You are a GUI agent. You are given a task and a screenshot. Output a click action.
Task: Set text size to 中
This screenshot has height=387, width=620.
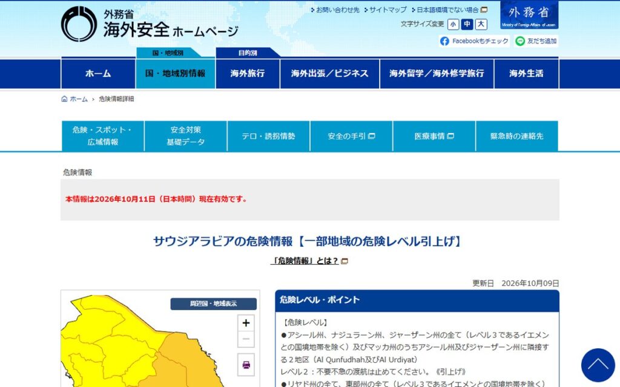point(467,24)
